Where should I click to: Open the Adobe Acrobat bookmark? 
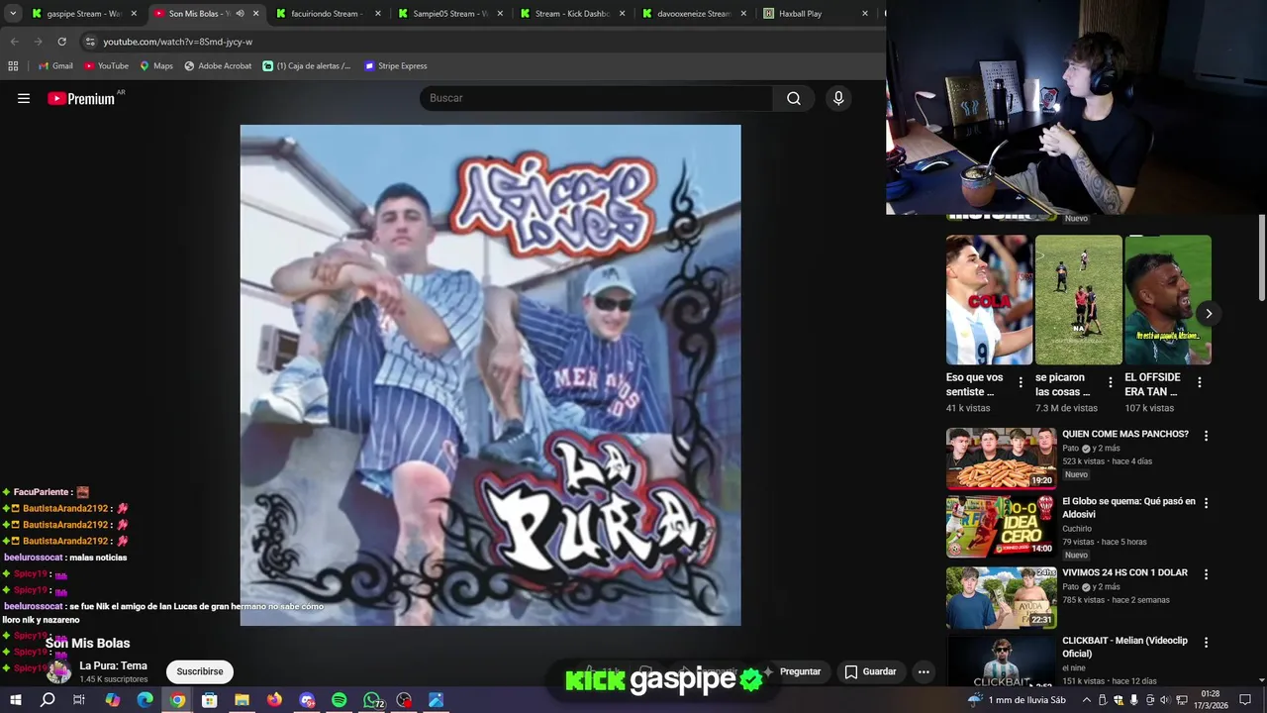(218, 66)
